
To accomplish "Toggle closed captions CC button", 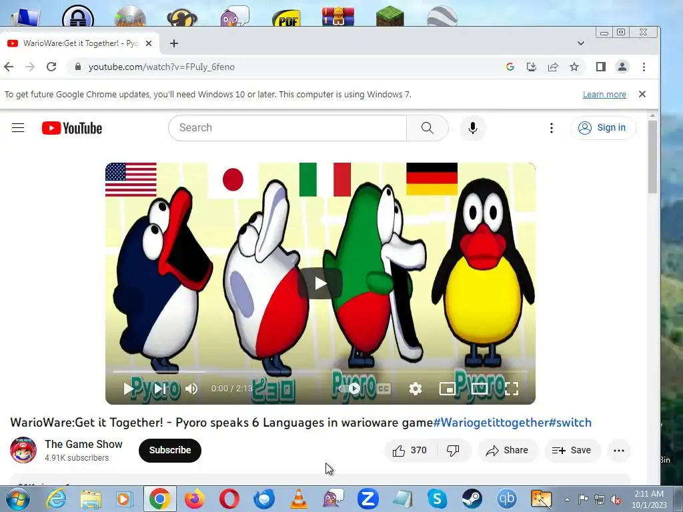I will [x=384, y=389].
